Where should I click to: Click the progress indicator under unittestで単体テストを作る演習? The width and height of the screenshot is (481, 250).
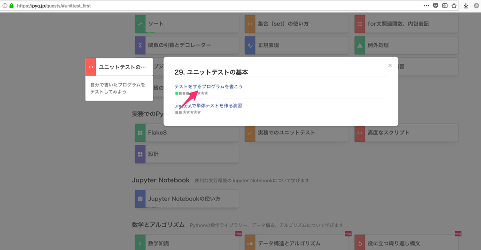coord(188,112)
